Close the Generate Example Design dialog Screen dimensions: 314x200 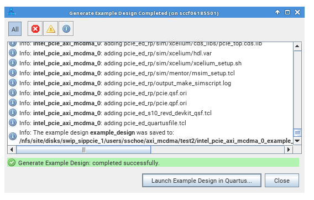click(282, 181)
